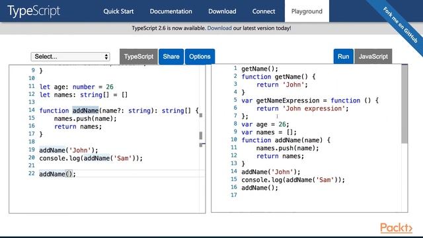Click the JavaScript pane vertical scrollbar
Screen dimensions: 423x238
pos(404,104)
